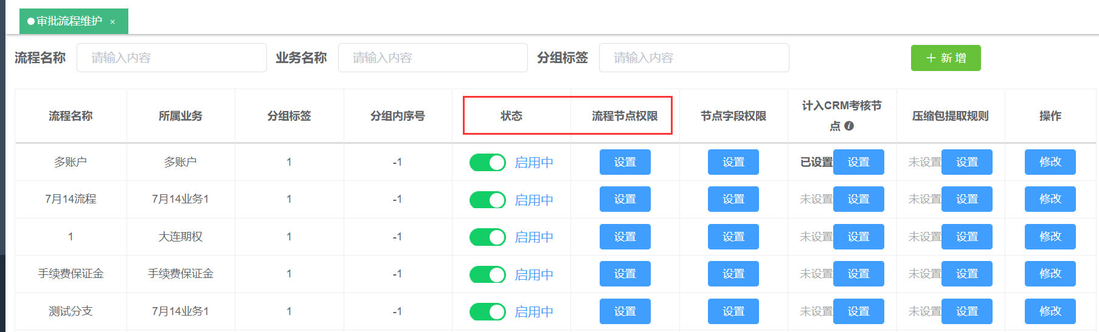Screen dimensions: 1099x332
Task: Open 流程节点权限 设置 for 7月14流程
Action: pyautogui.click(x=625, y=199)
